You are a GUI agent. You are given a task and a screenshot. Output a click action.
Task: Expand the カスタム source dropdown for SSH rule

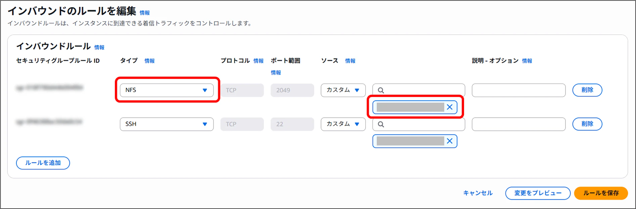[343, 124]
